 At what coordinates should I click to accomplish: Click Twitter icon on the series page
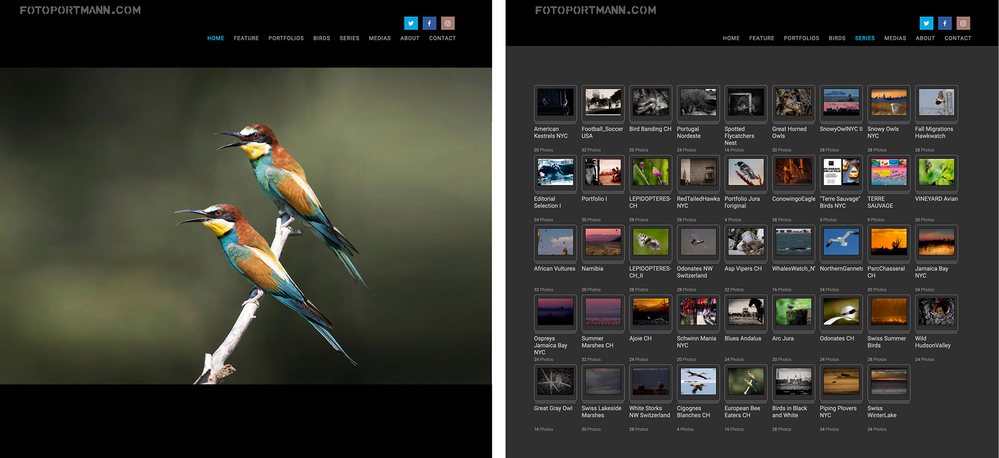(x=926, y=23)
